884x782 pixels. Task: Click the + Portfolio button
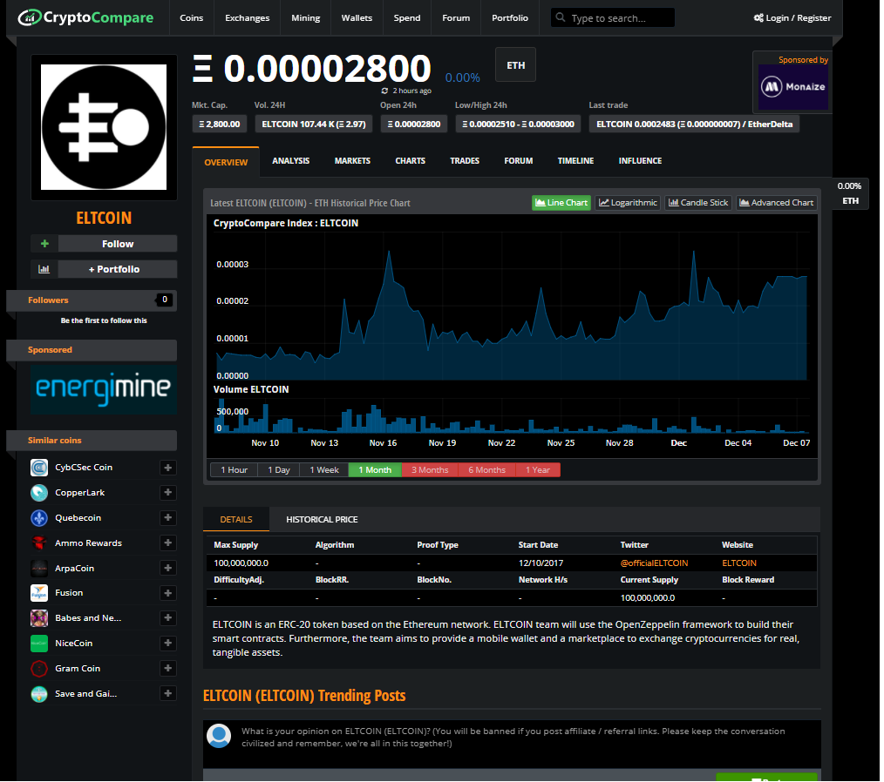pyautogui.click(x=118, y=269)
